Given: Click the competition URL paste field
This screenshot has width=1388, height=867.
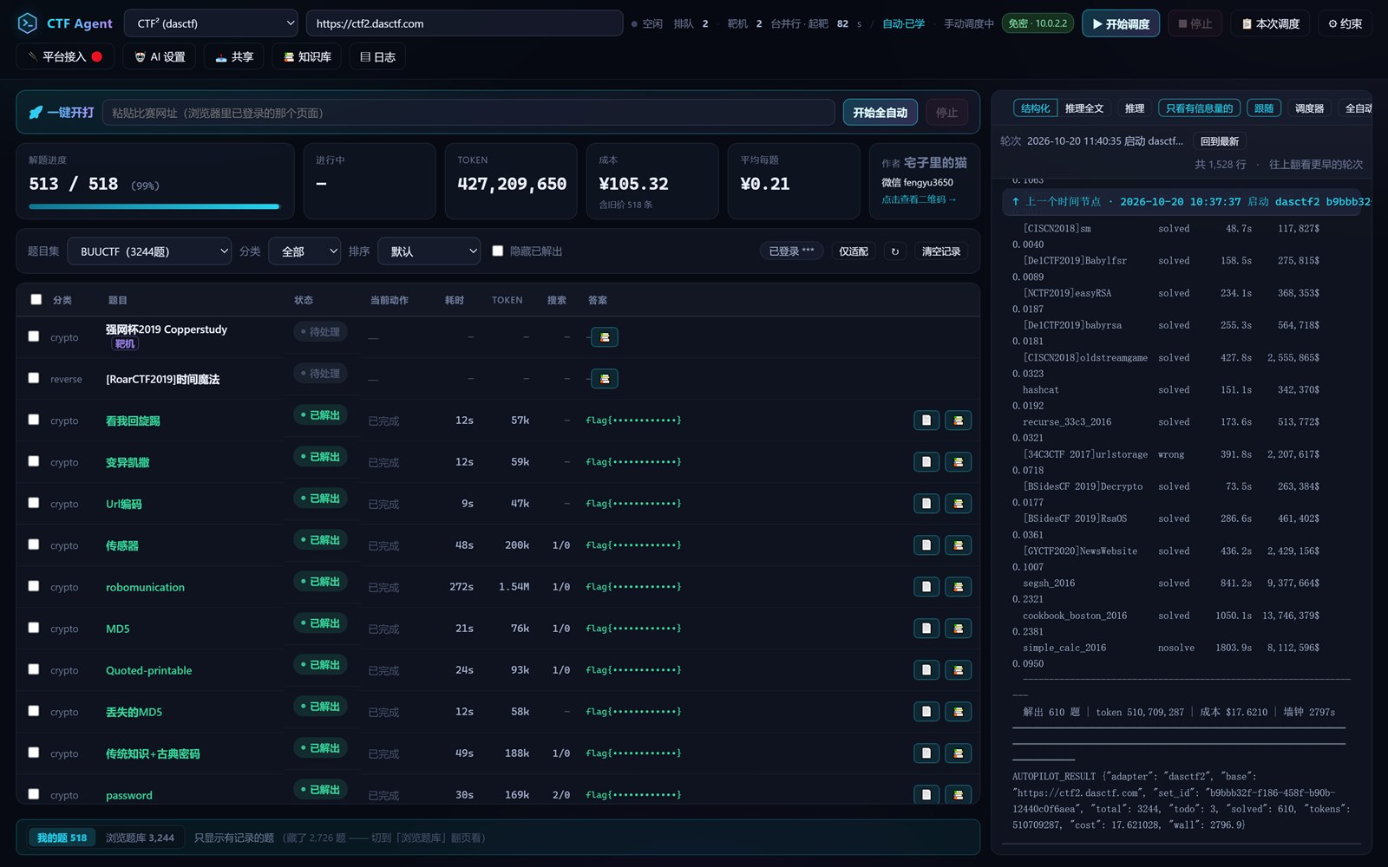Looking at the screenshot, I should [468, 113].
